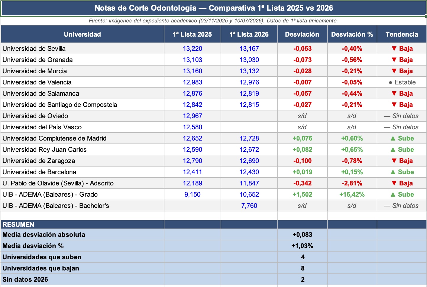Click the source note Fuente row
This screenshot has width=427, height=287.
pyautogui.click(x=213, y=21)
